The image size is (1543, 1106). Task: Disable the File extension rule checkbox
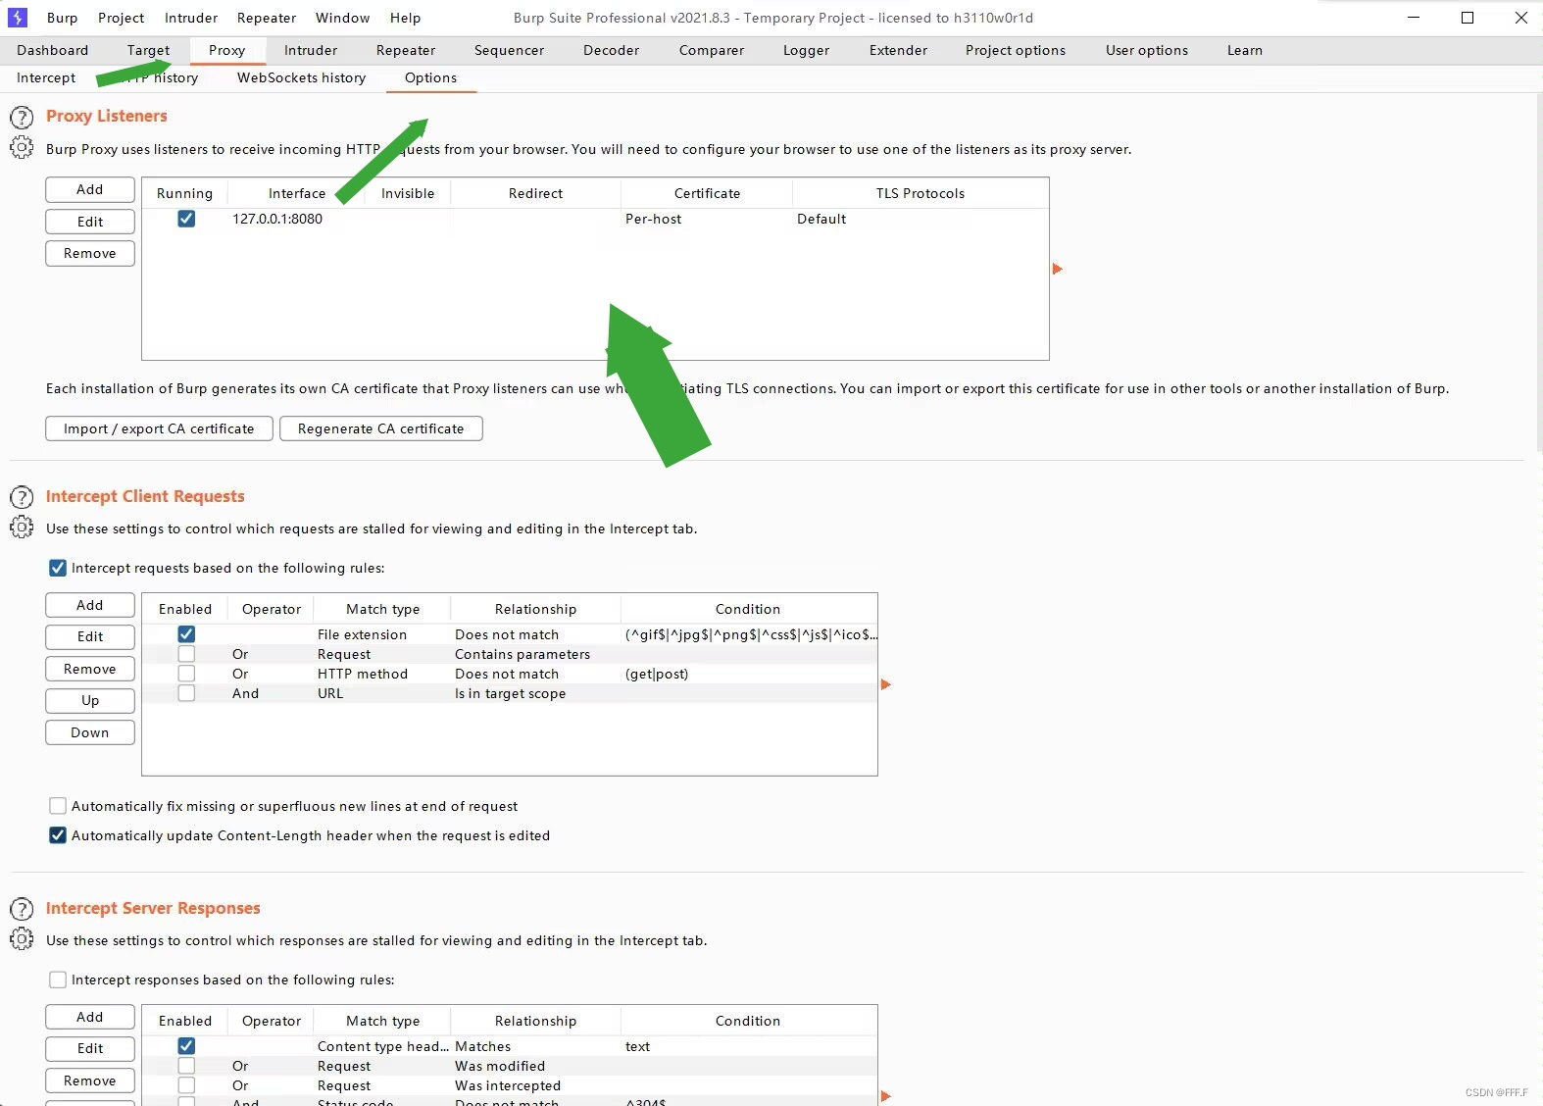(186, 634)
